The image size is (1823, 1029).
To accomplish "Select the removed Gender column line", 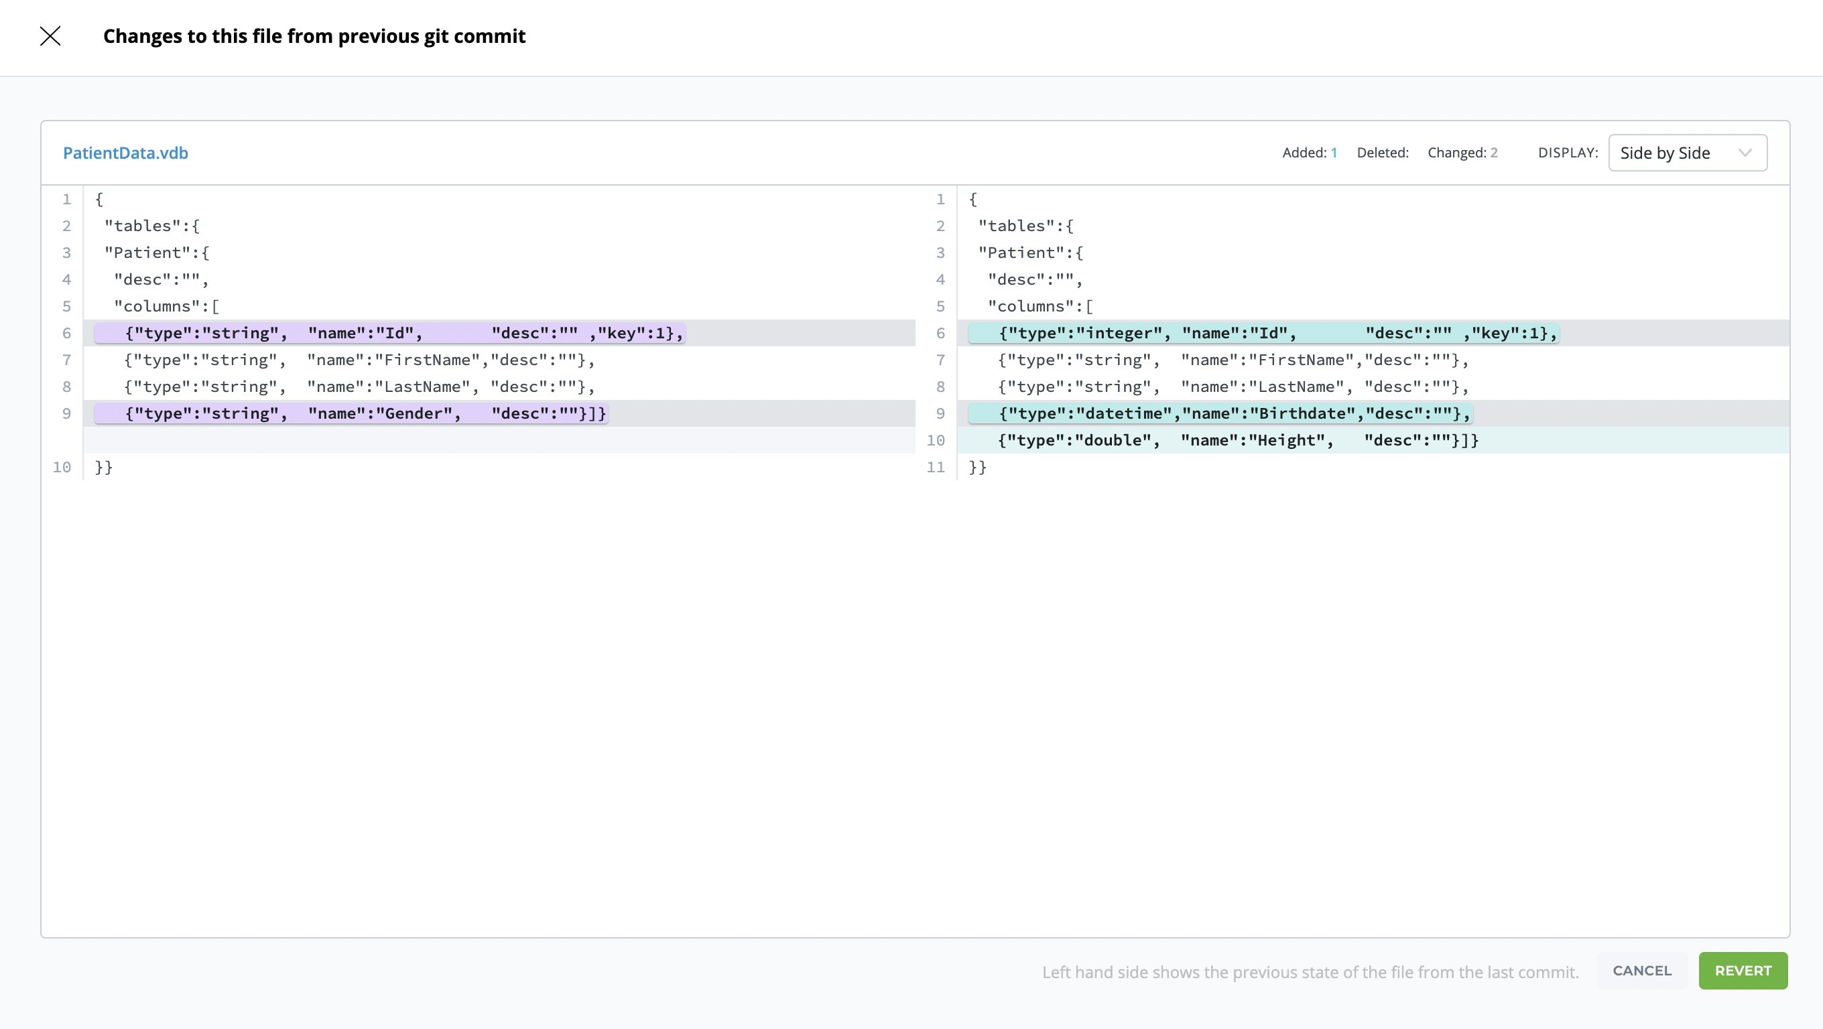I will (352, 414).
